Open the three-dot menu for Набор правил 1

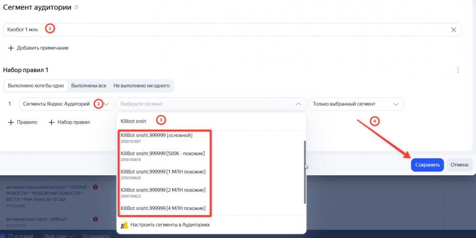click(458, 70)
